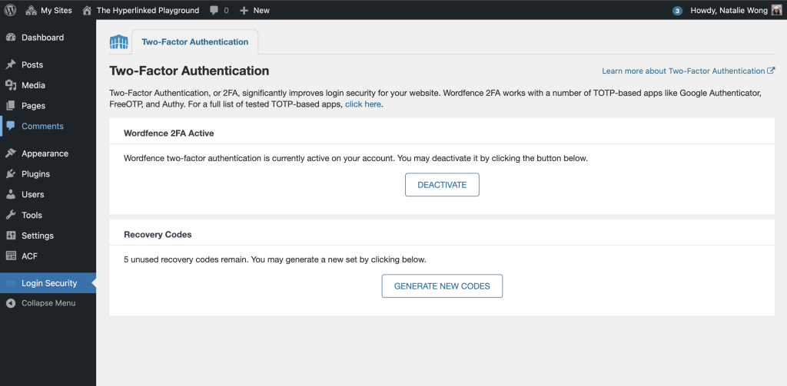Click the external link icon after Learn more
This screenshot has width=787, height=386.
click(772, 71)
